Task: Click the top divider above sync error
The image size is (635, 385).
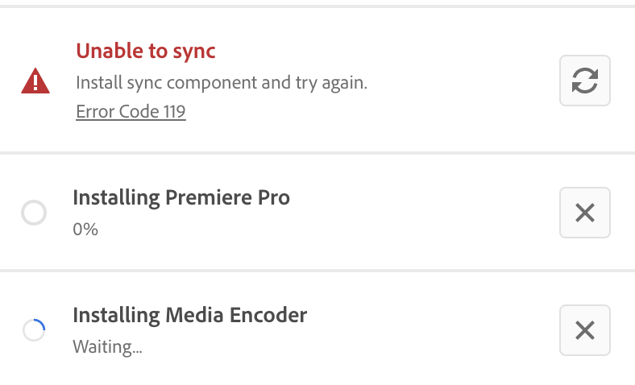Action: tap(317, 6)
